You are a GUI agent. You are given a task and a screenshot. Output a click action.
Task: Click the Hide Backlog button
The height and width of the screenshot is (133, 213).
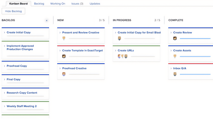point(13,11)
